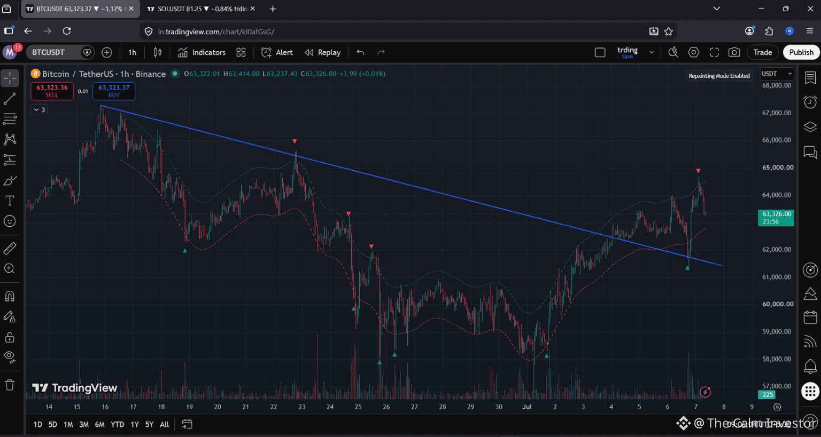Image resolution: width=821 pixels, height=437 pixels.
Task: Open a new browser tab
Action: (273, 9)
